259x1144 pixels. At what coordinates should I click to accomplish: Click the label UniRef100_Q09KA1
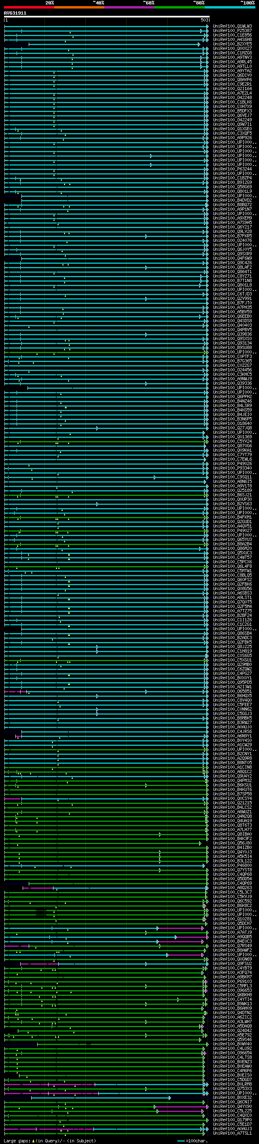click(232, 450)
